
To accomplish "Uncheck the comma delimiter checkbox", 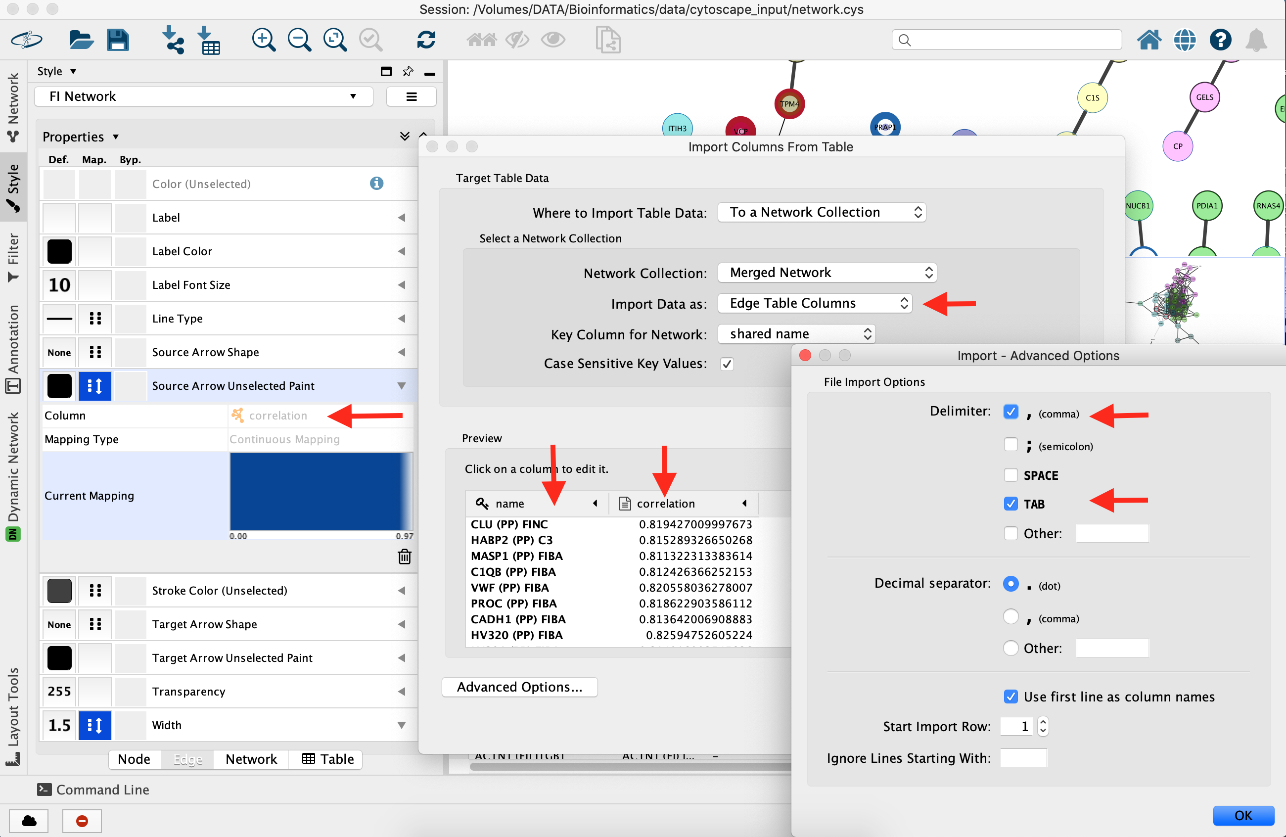I will 1010,412.
